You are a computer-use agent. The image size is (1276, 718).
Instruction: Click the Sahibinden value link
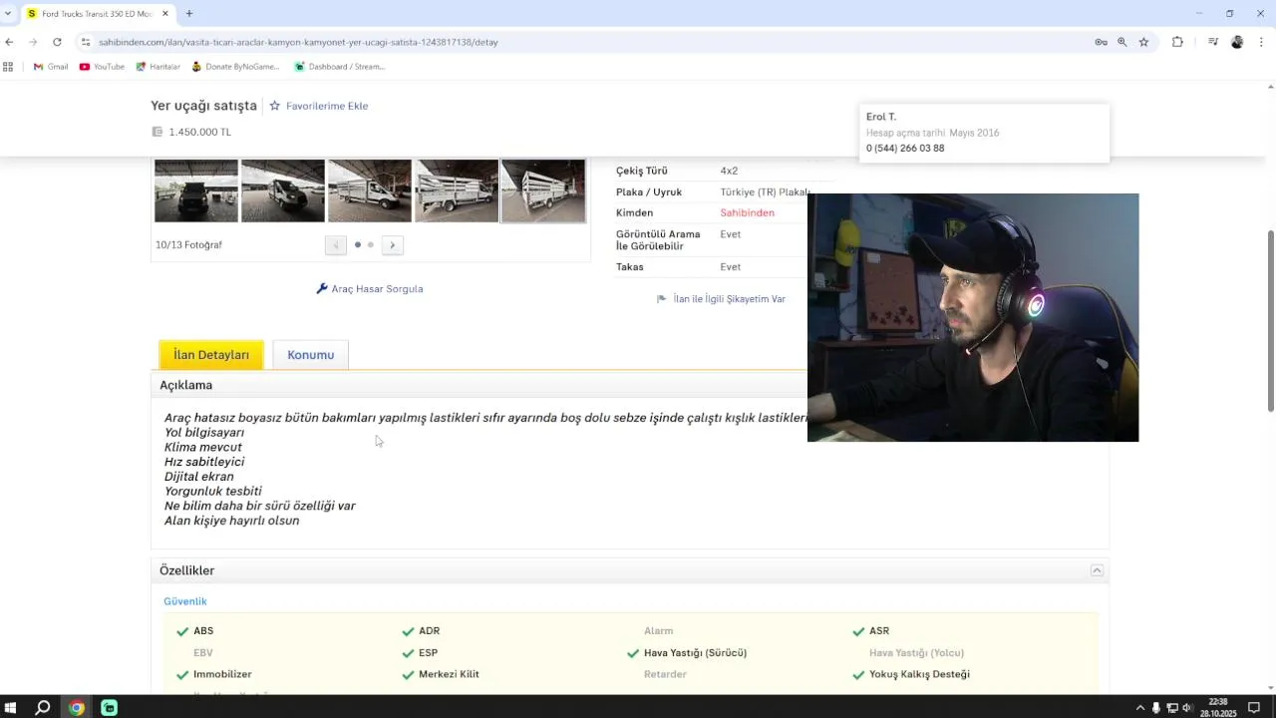point(748,213)
